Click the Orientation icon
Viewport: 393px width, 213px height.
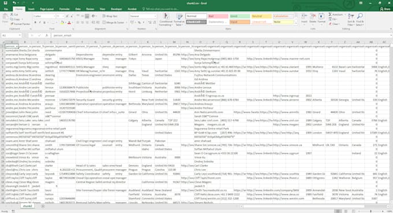coord(94,16)
